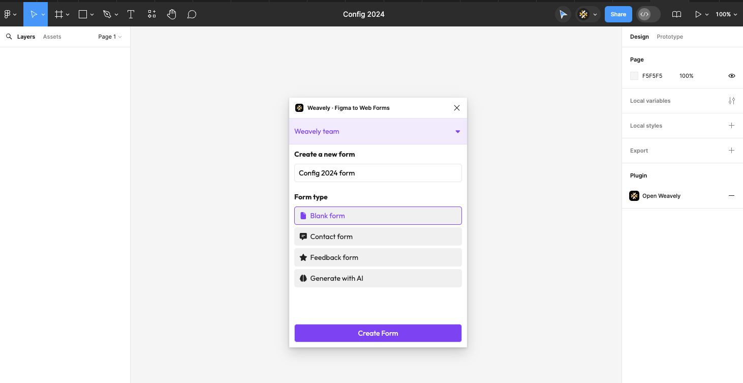Click the Present play icon
This screenshot has height=383, width=743.
(x=698, y=14)
